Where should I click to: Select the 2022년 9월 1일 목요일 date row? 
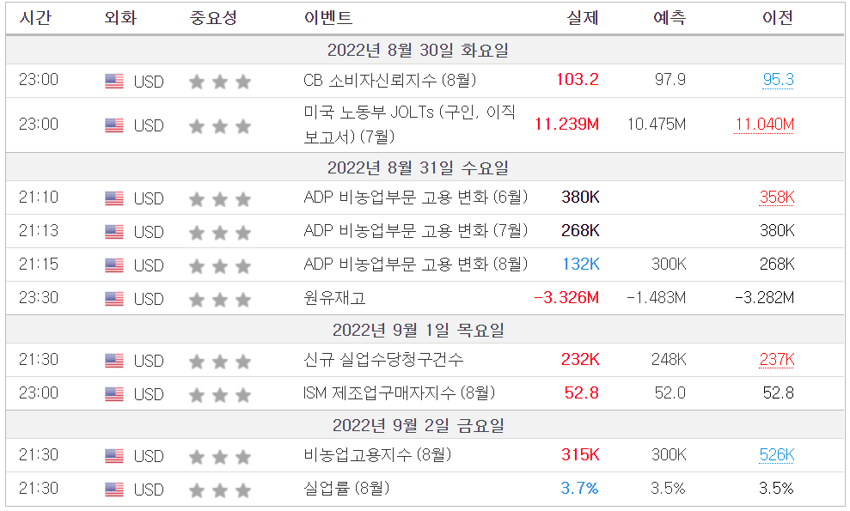pos(425,330)
